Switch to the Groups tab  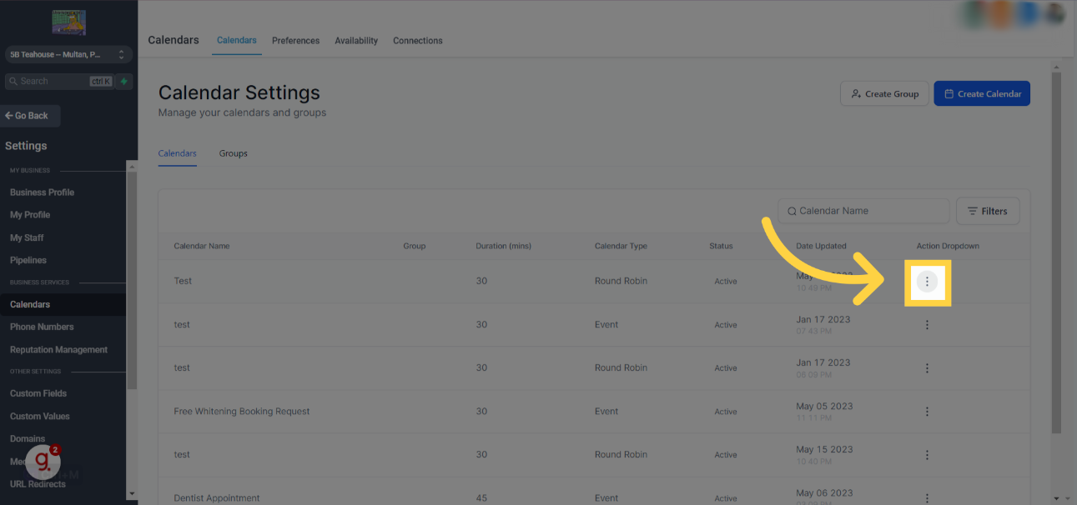click(234, 153)
